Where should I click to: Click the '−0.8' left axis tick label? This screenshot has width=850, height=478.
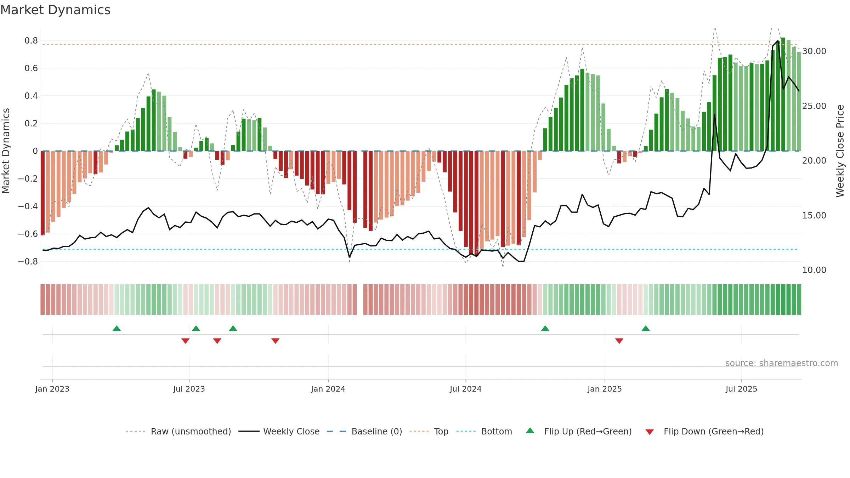28,262
